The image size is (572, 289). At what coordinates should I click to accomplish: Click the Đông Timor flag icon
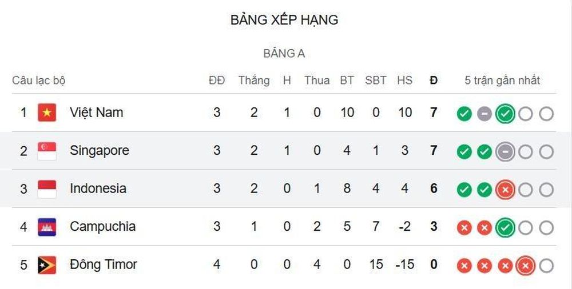47,265
